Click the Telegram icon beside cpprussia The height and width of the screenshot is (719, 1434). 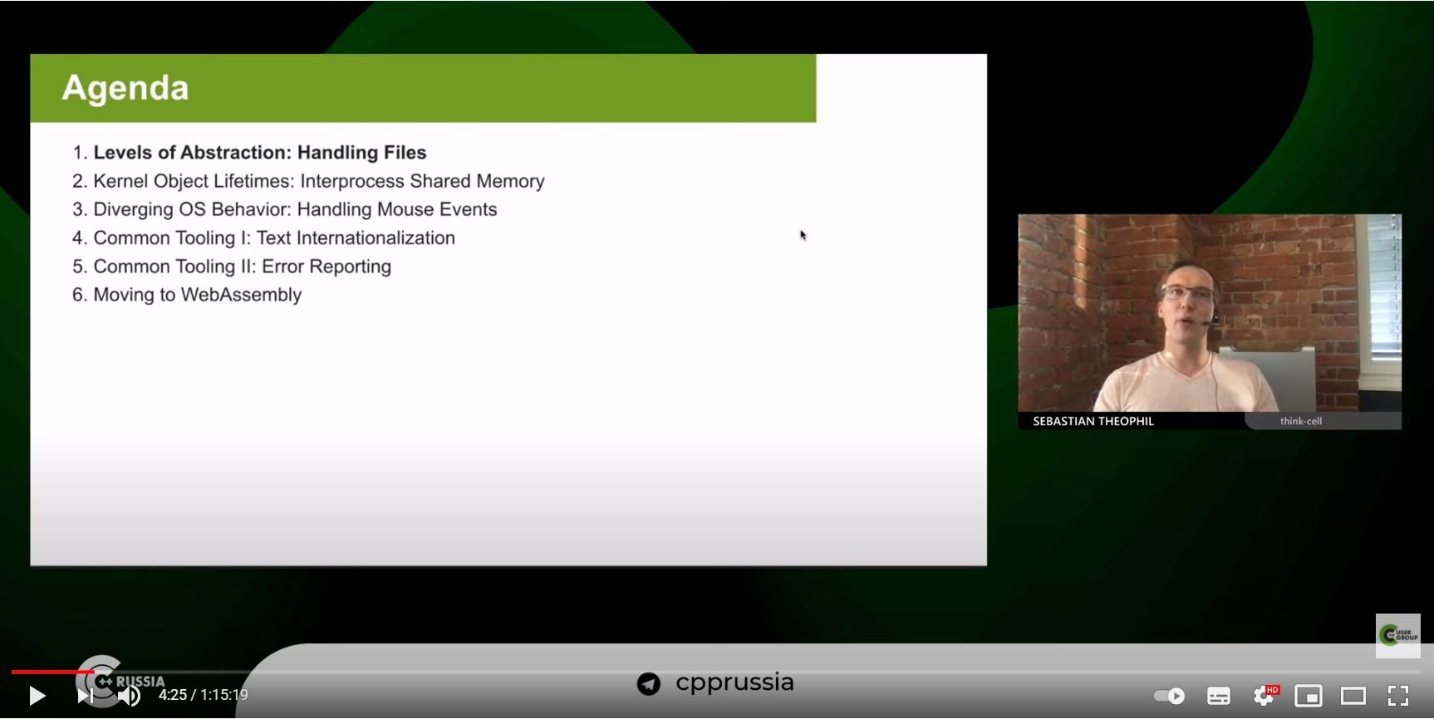[x=649, y=684]
